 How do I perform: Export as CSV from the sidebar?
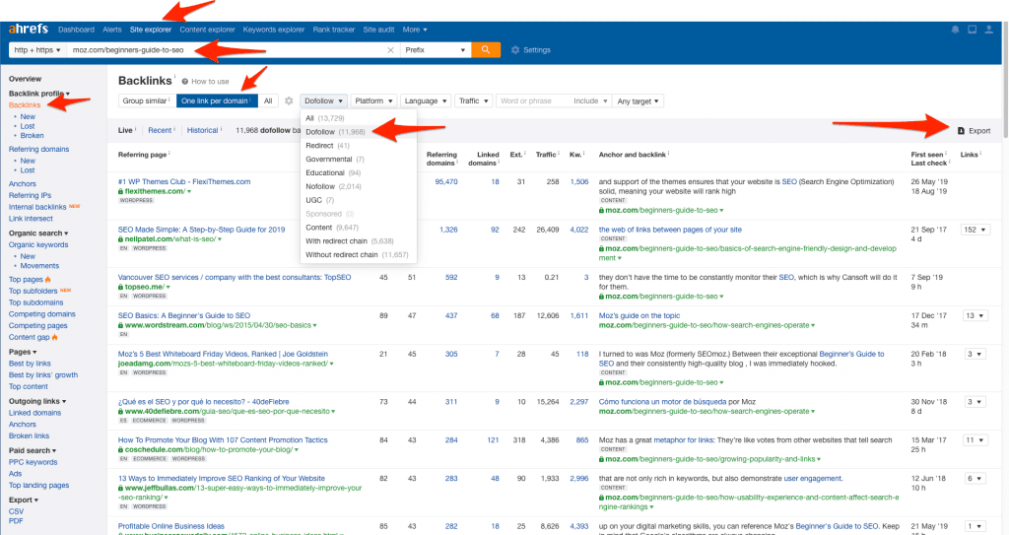point(16,511)
